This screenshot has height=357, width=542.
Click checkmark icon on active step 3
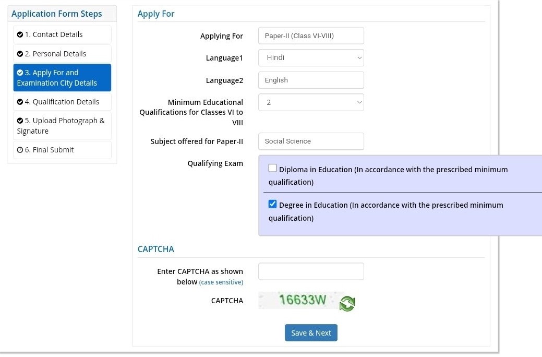click(x=20, y=73)
